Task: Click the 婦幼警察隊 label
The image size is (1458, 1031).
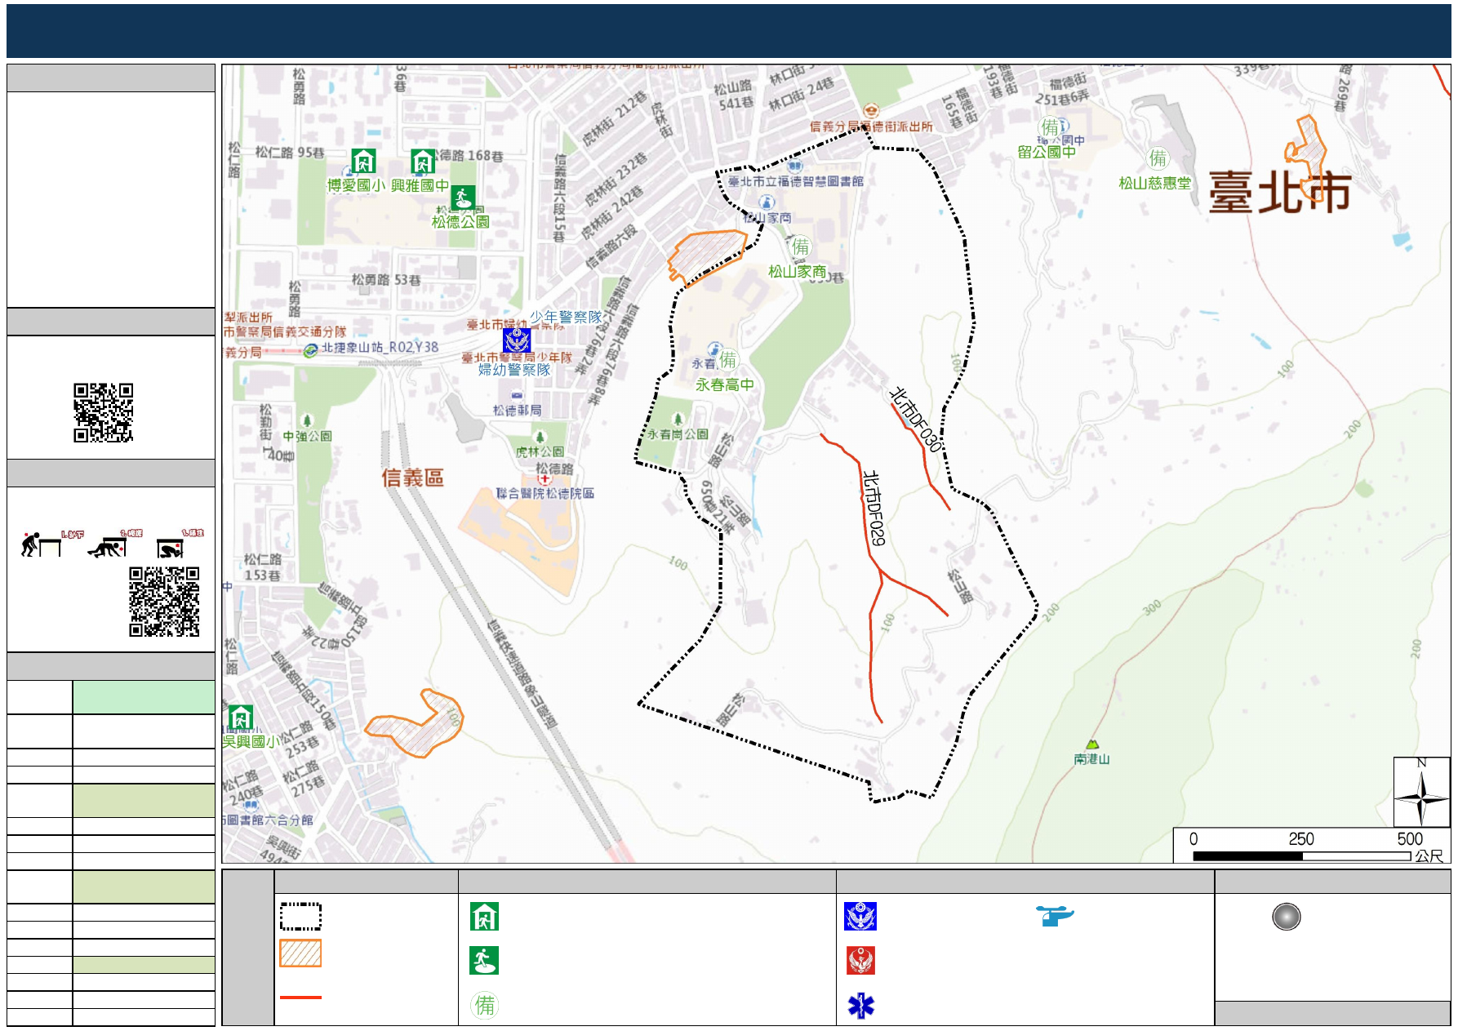Action: tap(514, 370)
